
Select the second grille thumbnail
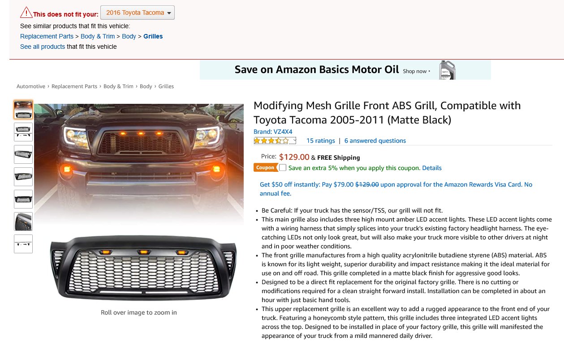click(x=23, y=132)
